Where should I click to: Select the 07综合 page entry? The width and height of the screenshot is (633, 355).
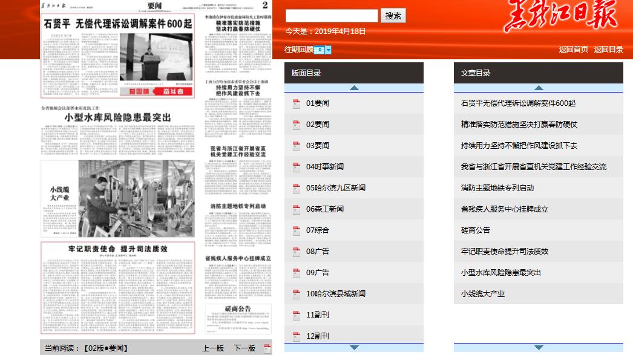click(317, 230)
